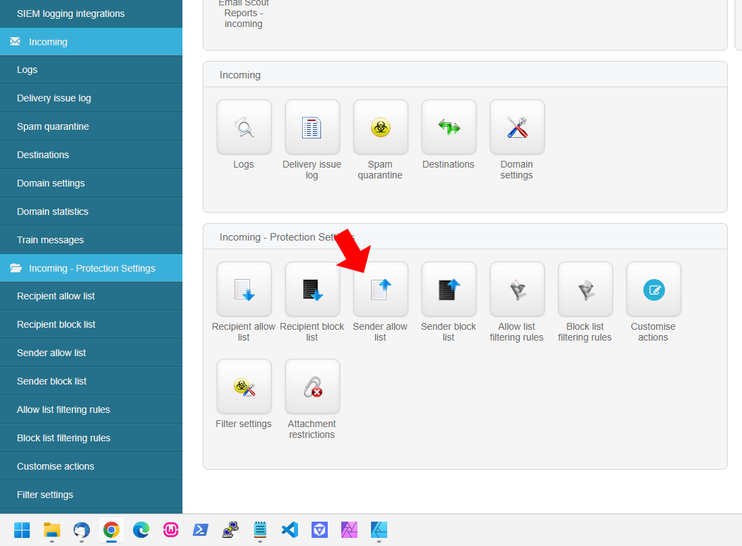
Task: Open Attachment restrictions paperclip icon
Action: [312, 387]
